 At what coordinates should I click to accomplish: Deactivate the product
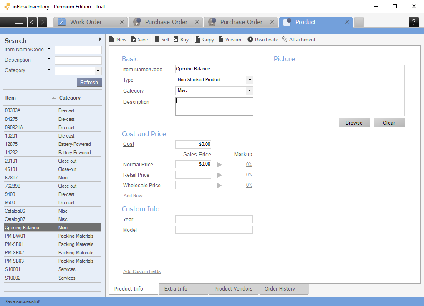pos(262,40)
